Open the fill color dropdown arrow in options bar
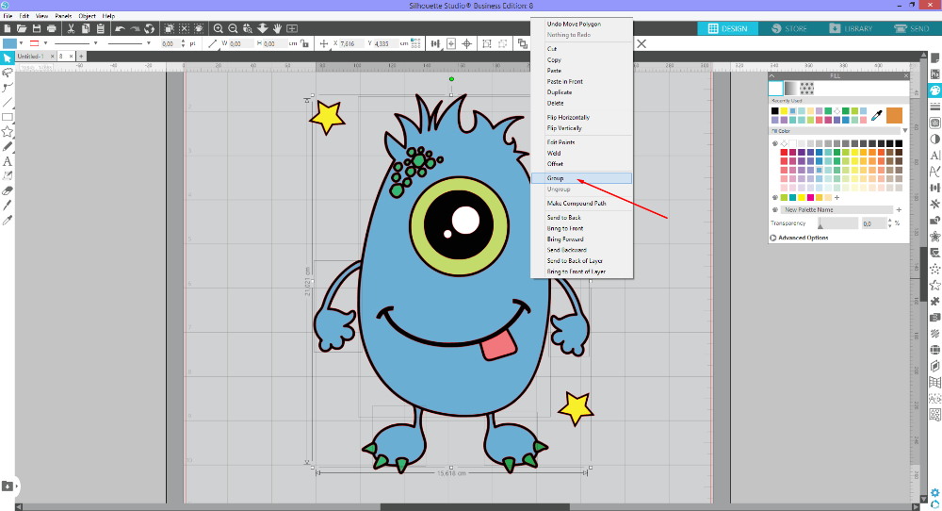This screenshot has width=942, height=511. click(21, 43)
